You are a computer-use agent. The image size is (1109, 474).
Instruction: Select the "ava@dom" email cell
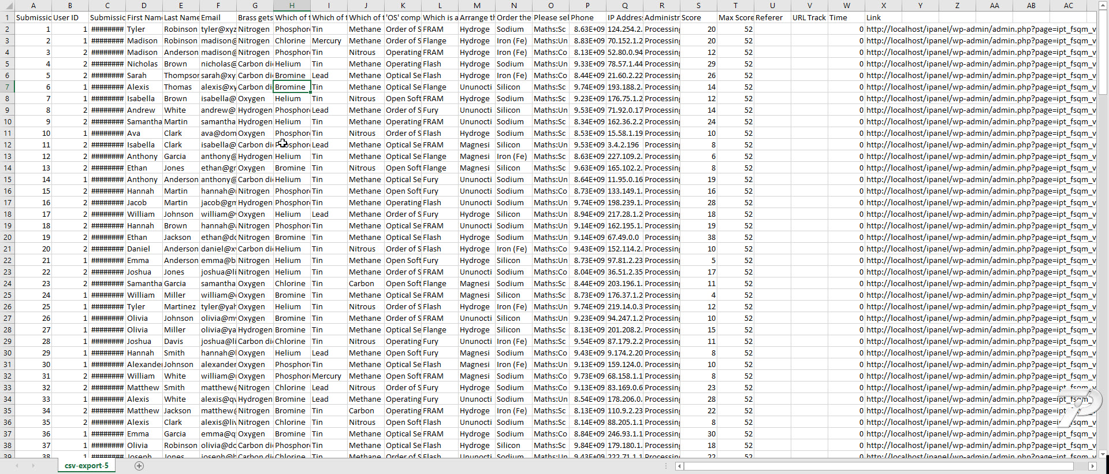pos(218,133)
